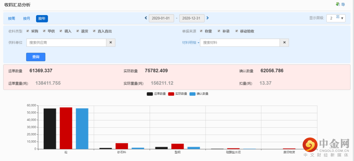The width and height of the screenshot is (354, 161).
Task: Click the 确认数量 value 62056.786
Action: 272,71
